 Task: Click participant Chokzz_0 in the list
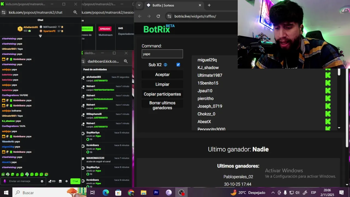click(206, 114)
